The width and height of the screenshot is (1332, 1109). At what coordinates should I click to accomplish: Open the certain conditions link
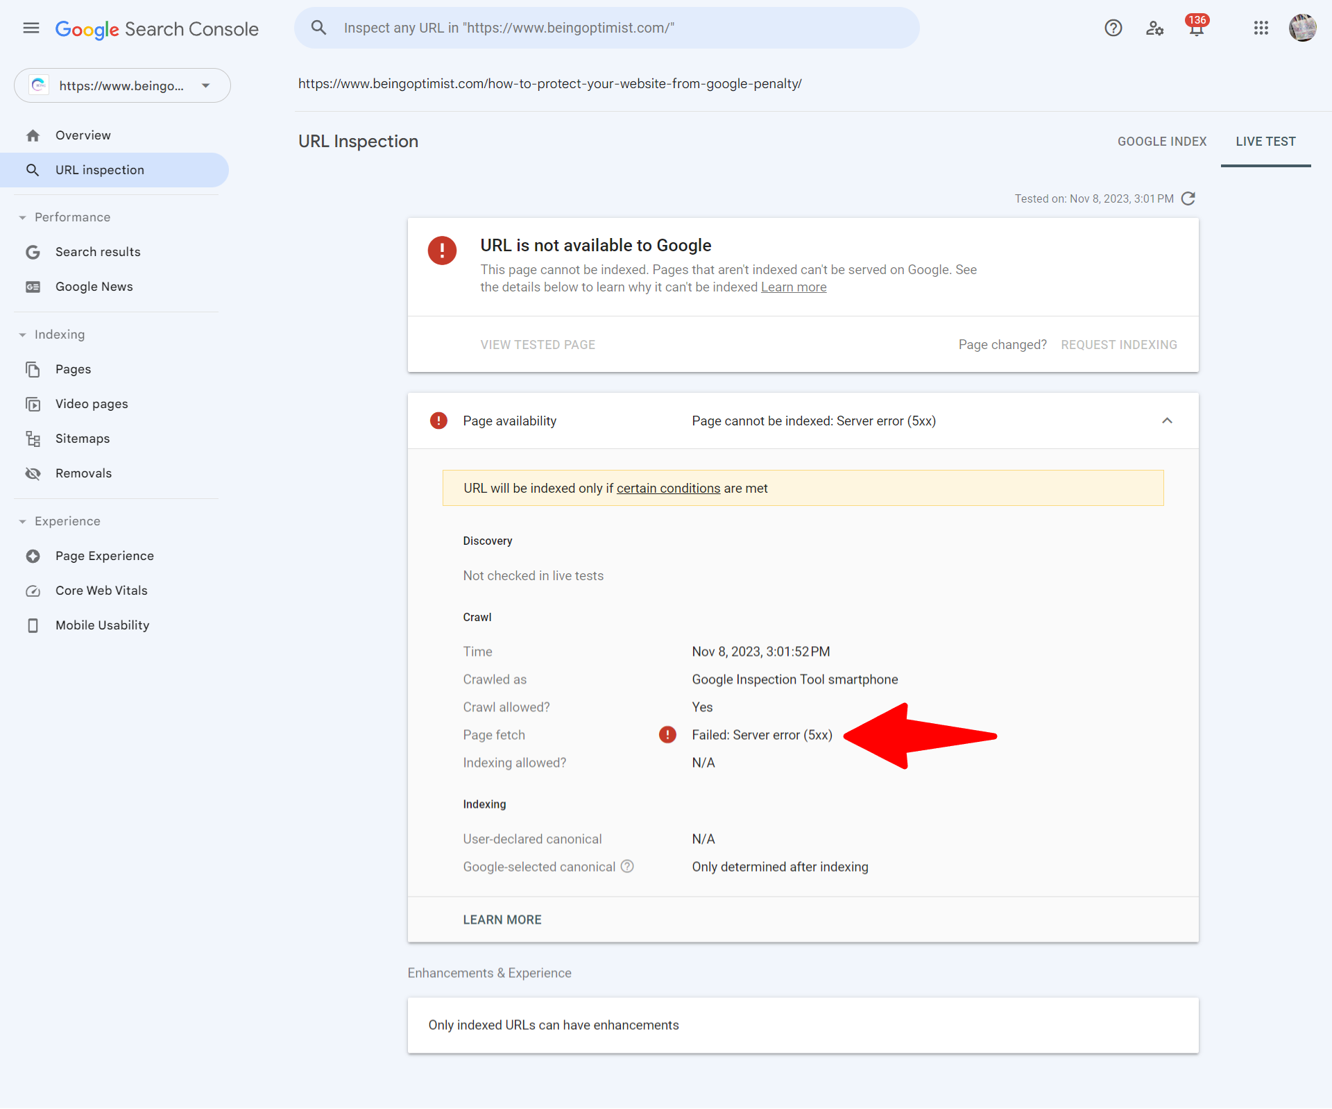pos(668,489)
